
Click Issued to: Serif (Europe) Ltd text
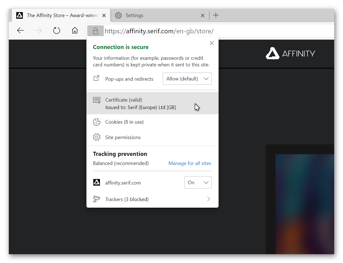point(141,107)
